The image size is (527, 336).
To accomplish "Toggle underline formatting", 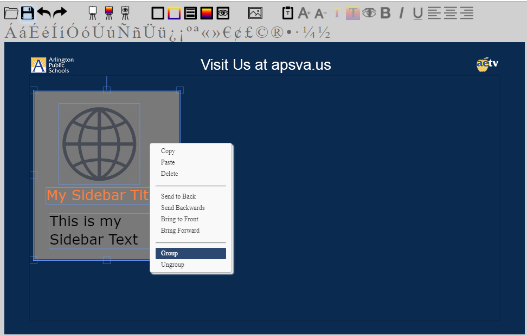I will (417, 13).
